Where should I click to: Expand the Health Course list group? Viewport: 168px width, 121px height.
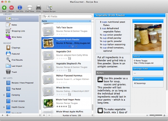tap(4, 107)
